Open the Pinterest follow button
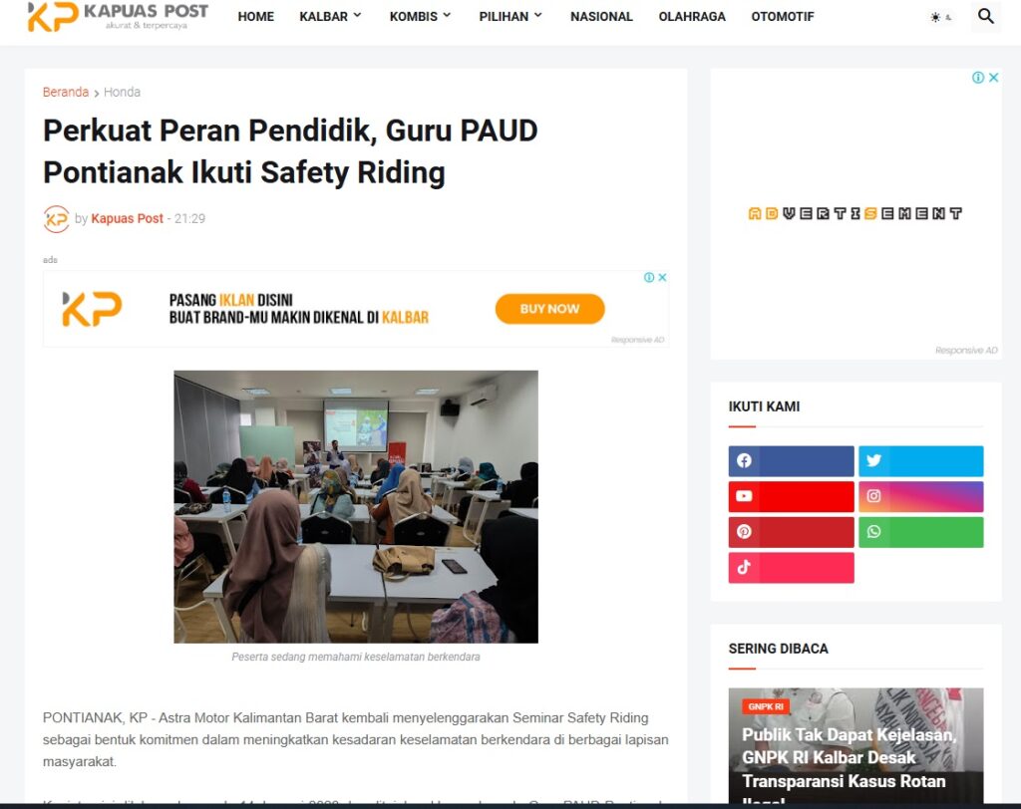The image size is (1021, 809). (x=791, y=532)
